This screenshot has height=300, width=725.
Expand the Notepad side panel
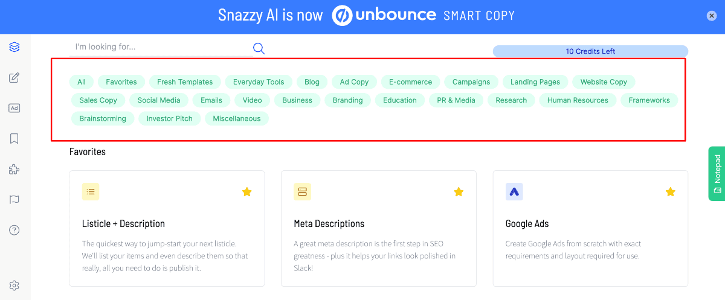coord(717,173)
